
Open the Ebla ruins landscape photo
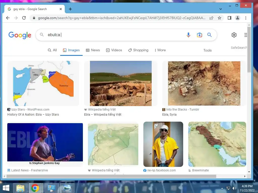(x=121, y=83)
